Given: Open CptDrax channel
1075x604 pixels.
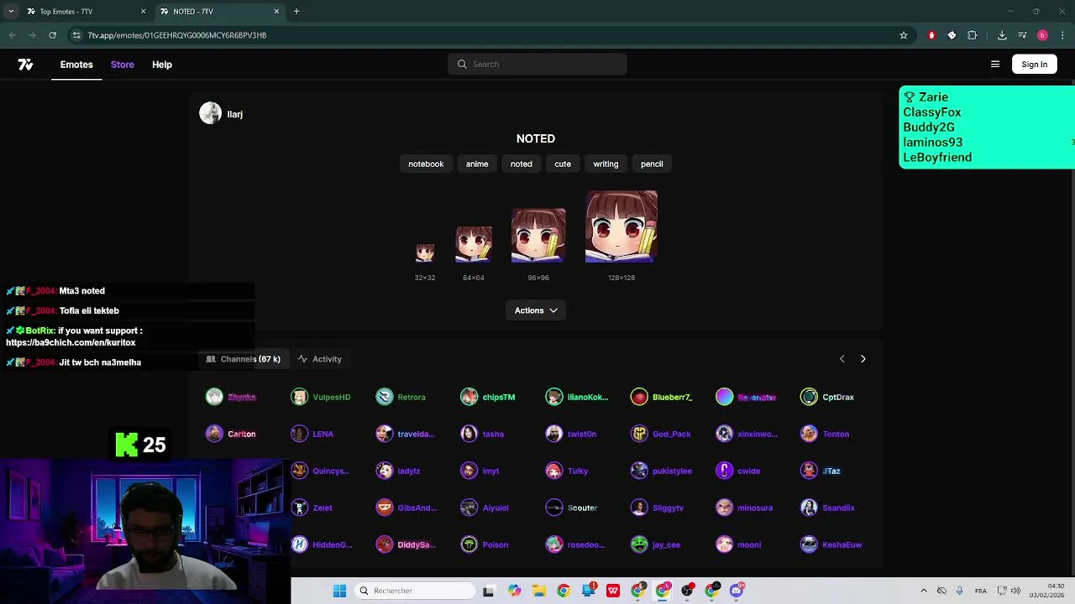Looking at the screenshot, I should pos(827,397).
